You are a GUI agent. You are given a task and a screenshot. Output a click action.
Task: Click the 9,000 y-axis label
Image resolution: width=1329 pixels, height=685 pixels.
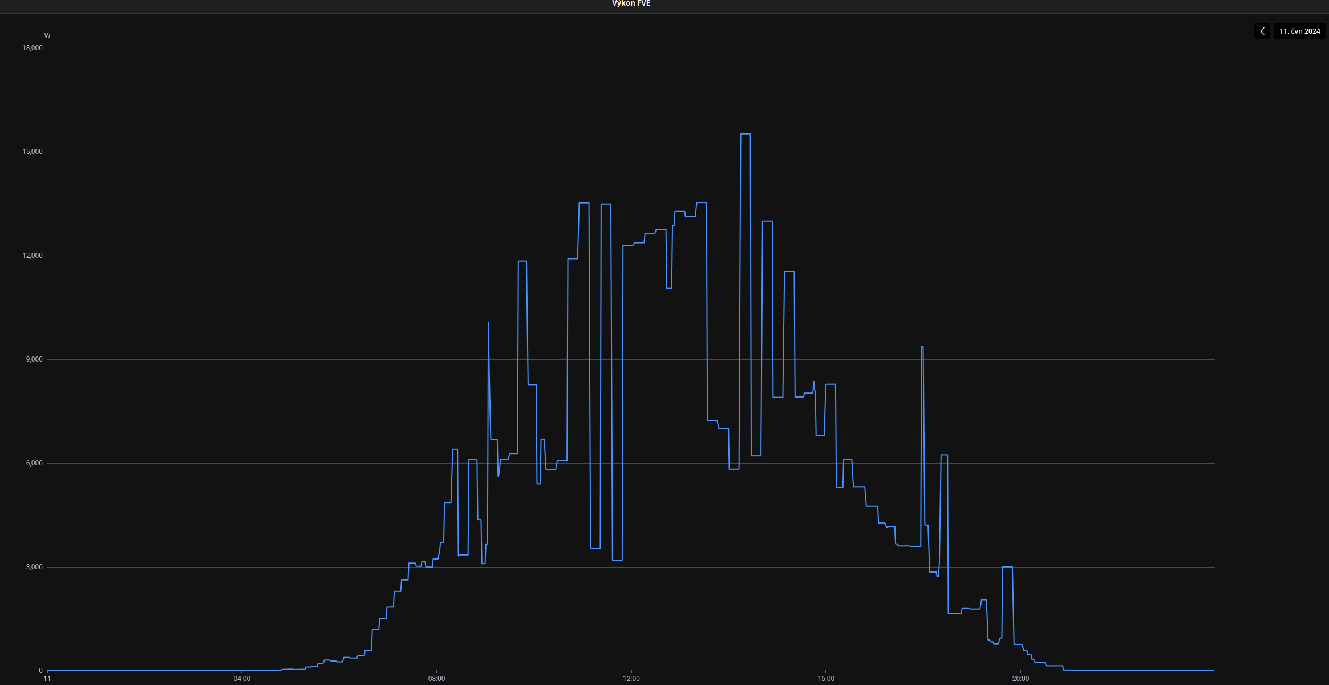34,359
